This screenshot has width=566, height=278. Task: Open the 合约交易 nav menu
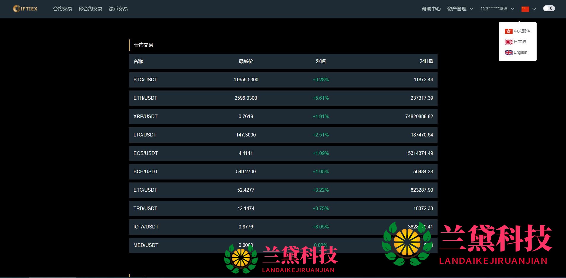coord(62,9)
